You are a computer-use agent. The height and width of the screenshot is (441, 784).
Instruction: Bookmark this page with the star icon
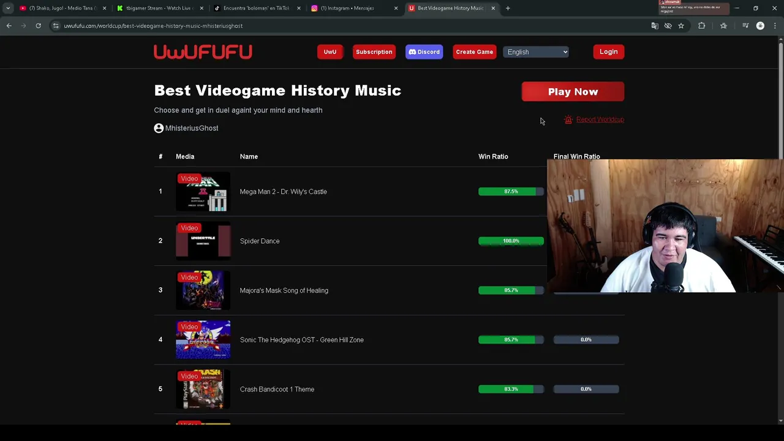coord(681,26)
